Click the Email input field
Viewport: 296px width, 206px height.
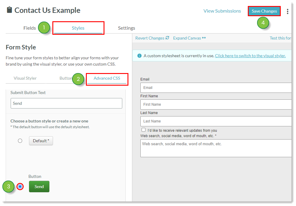point(216,88)
